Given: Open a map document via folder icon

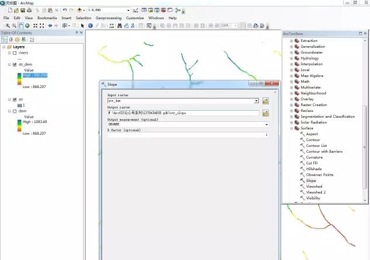Looking at the screenshot, I should pyautogui.click(x=16, y=10).
